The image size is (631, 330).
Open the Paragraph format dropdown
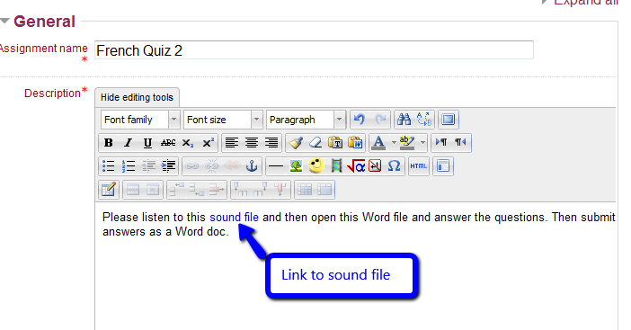306,120
